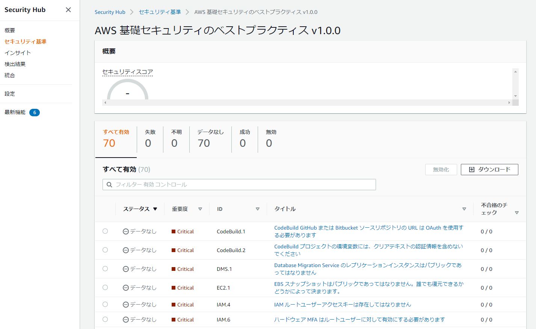Sort by the 不合格のチェック column arrow
Viewport: 536px width, 329px height.
[x=517, y=213]
